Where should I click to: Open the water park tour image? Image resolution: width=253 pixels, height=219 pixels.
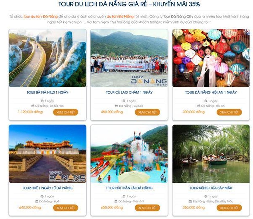coord(129,154)
